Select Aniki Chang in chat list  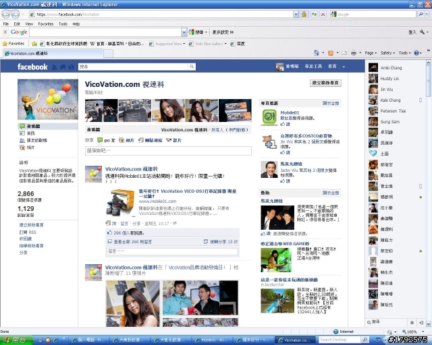[396, 67]
